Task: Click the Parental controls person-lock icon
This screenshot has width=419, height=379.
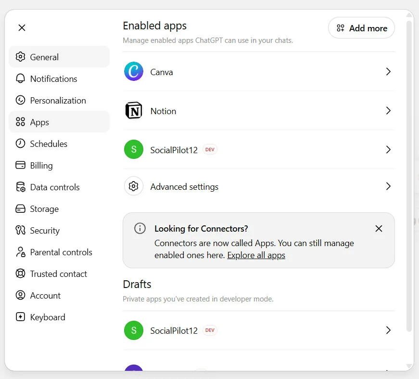Action: coord(21,252)
